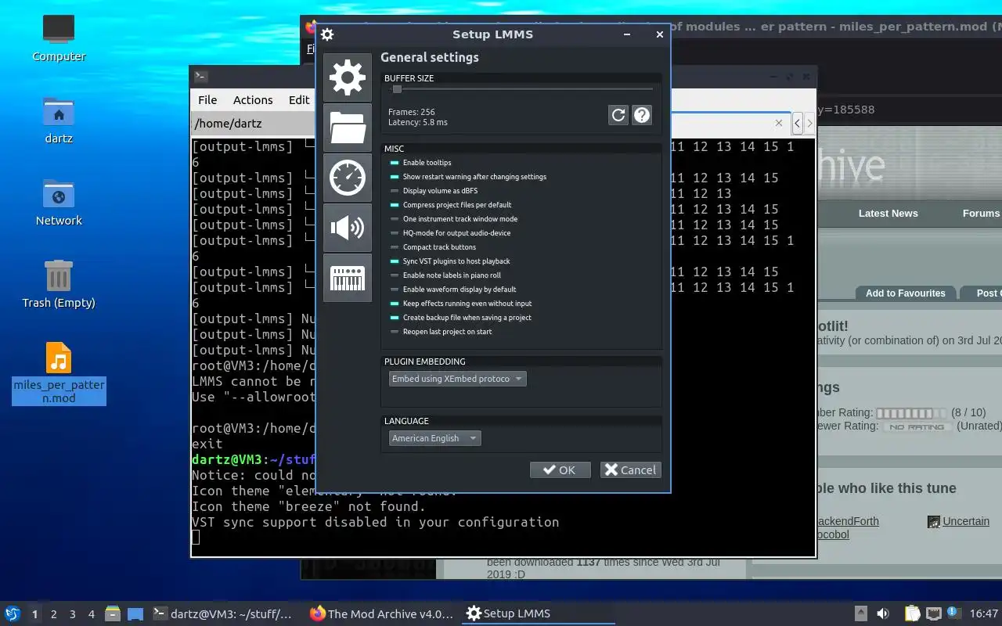
Task: Switch to The Mod Archive Firefox task
Action: (x=382, y=613)
